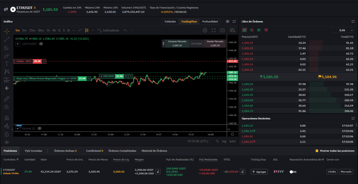
Task: Select the brush drawing tool
Action: tap(7, 55)
